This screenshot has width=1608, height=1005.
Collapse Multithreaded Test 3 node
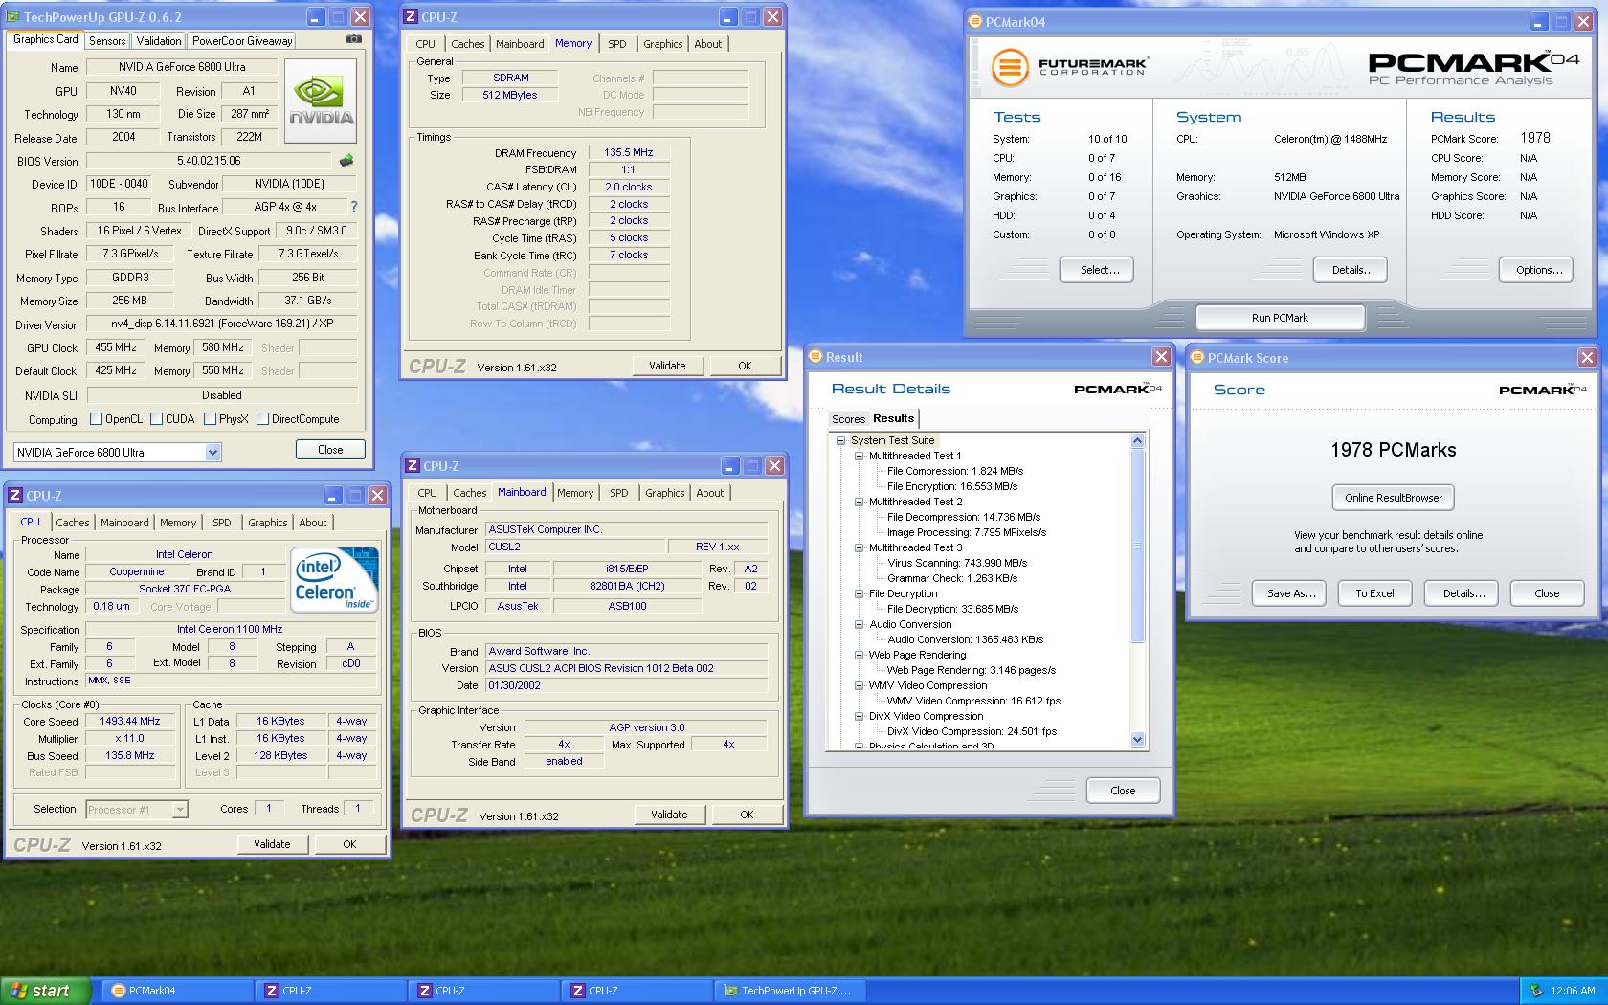[x=860, y=547]
